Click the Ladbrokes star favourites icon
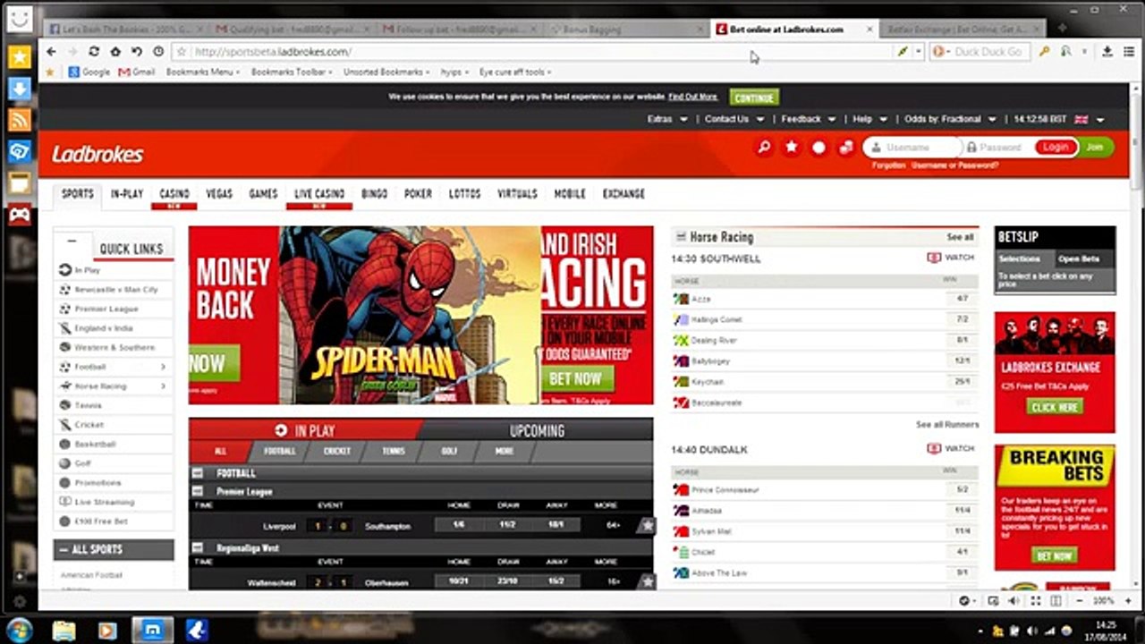The height and width of the screenshot is (644, 1145). tap(792, 148)
